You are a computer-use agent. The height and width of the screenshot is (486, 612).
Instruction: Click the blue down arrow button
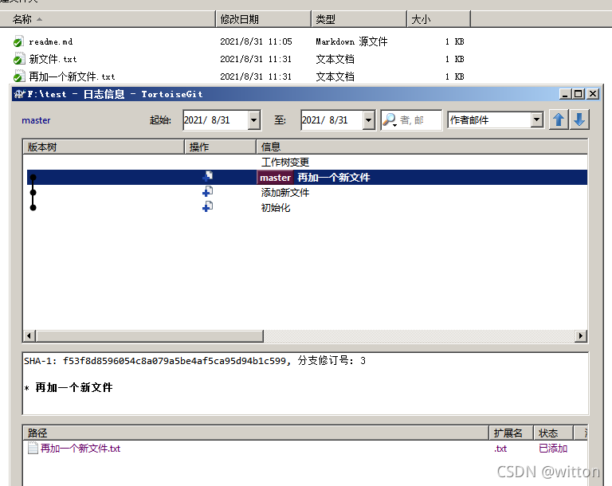[x=579, y=120]
